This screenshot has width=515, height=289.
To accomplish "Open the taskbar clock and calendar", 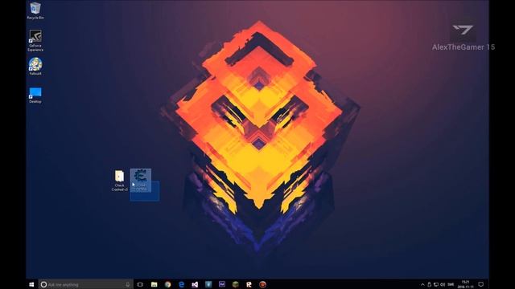I will 465,284.
